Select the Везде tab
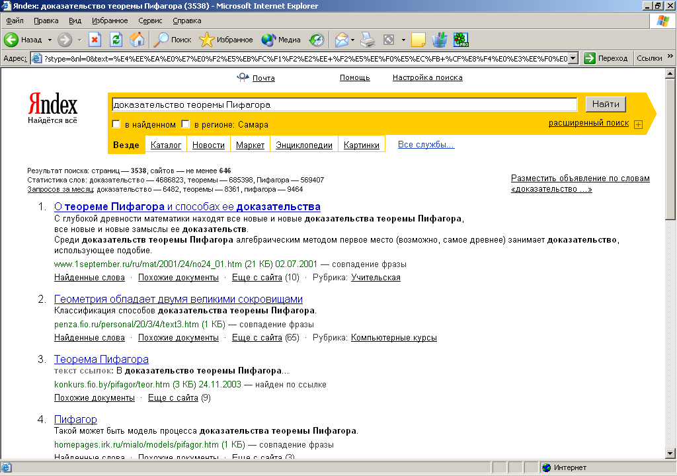 (126, 145)
